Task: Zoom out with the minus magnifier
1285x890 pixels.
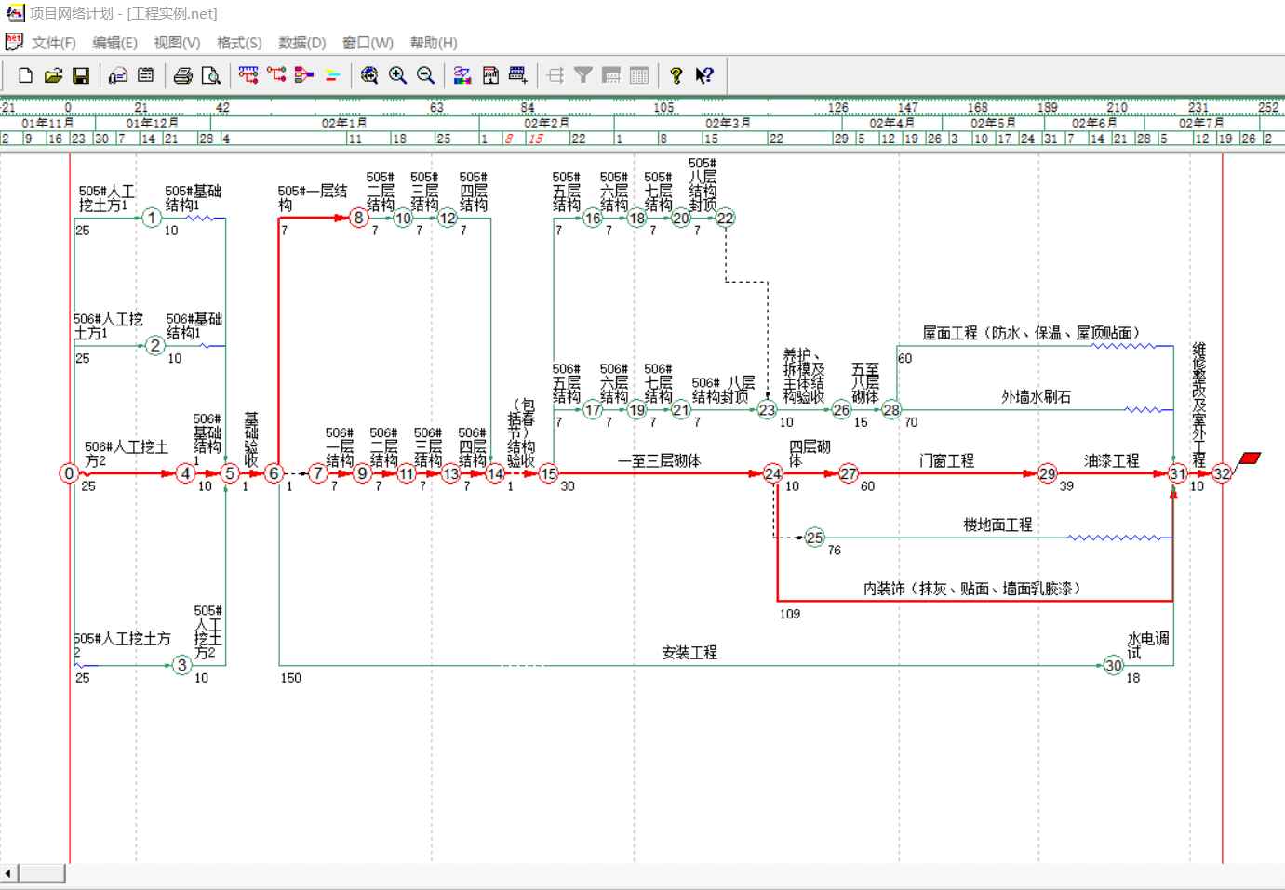Action: coord(425,75)
